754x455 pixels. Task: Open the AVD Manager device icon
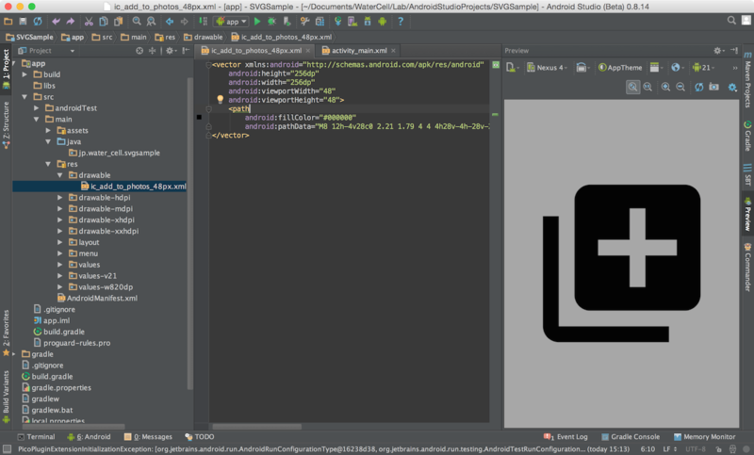click(x=352, y=21)
